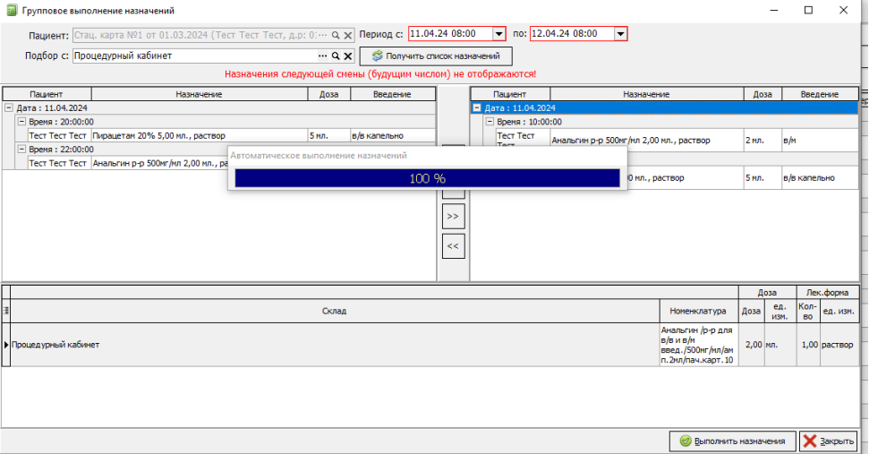869x454 pixels.
Task: Collapse right panel Время : 10:00:00 group
Action: coord(490,122)
